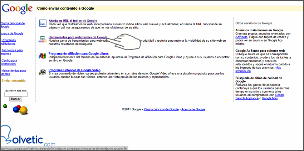
Task: Click 'Anuncios instantáneos en Google' heading
Action: point(259,30)
